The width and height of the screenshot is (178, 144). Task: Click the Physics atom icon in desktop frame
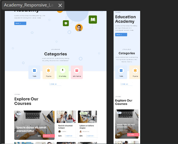[x=49, y=71]
